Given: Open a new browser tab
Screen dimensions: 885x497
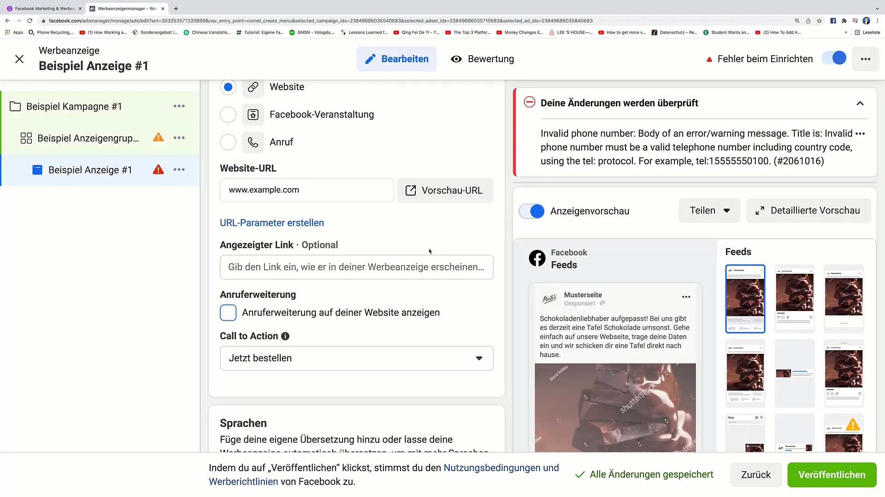Looking at the screenshot, I should pos(176,8).
